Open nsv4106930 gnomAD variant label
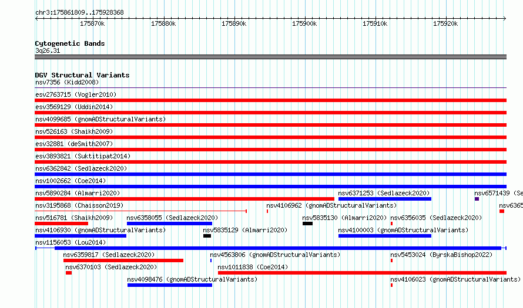Viewport: 523px width, 308px height. pos(100,230)
